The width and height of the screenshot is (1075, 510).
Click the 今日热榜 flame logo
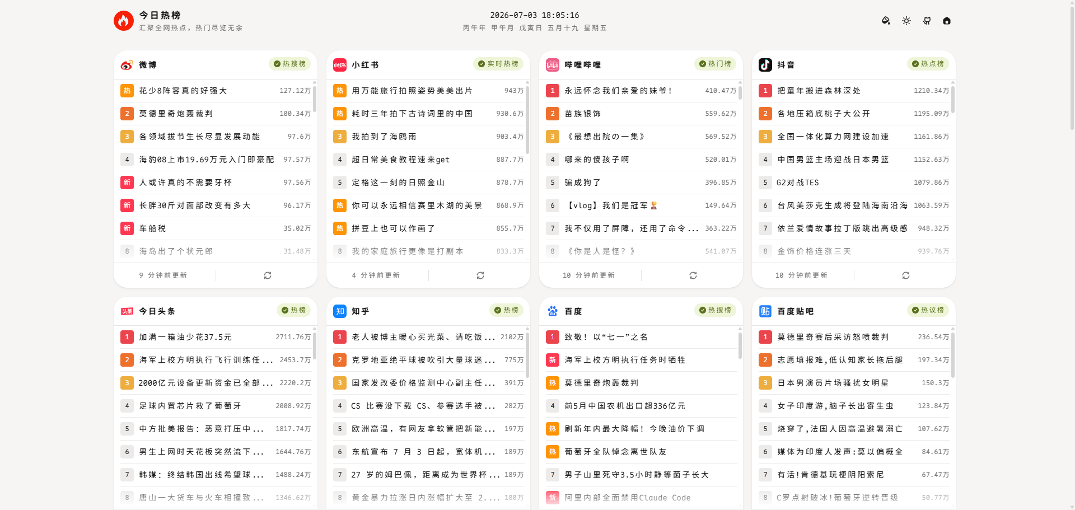click(x=123, y=21)
